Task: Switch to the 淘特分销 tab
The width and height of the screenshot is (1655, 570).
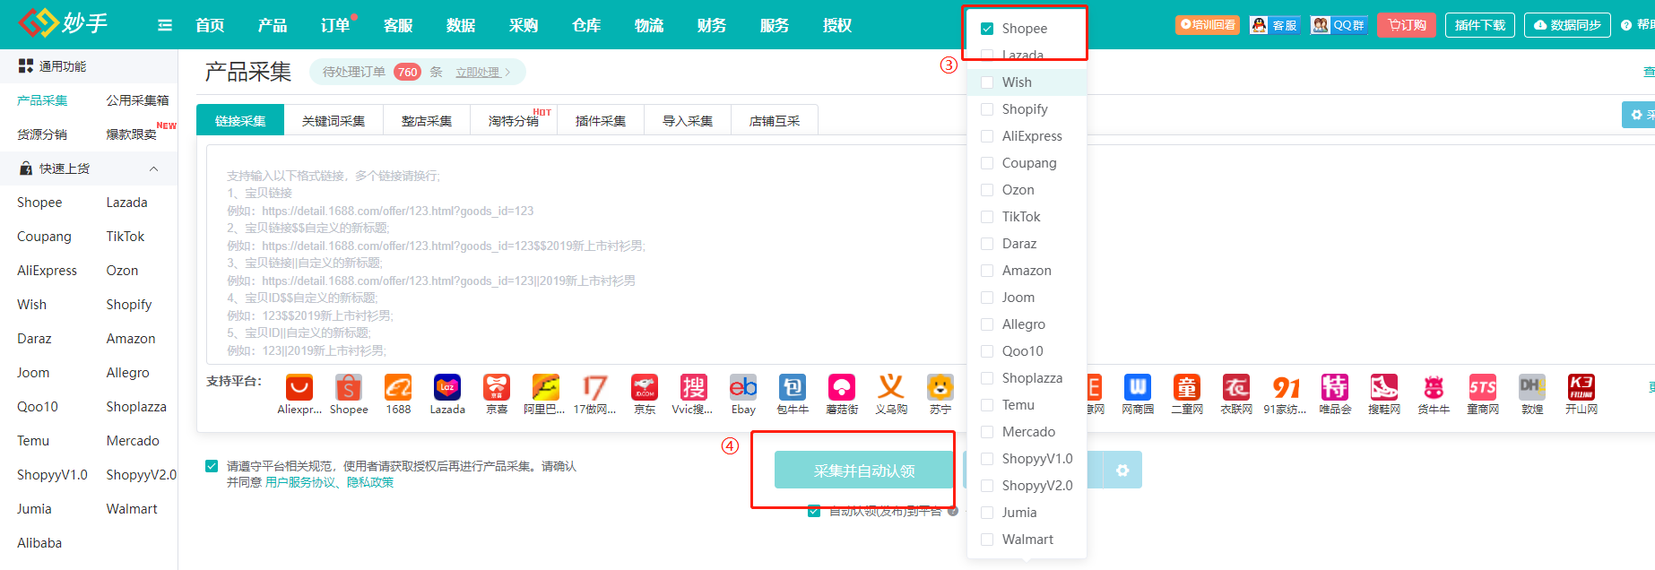Action: tap(514, 121)
